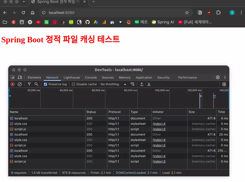245x182 pixels.
Task: Select the inspect element picker in DevTools
Action: [x=13, y=77]
